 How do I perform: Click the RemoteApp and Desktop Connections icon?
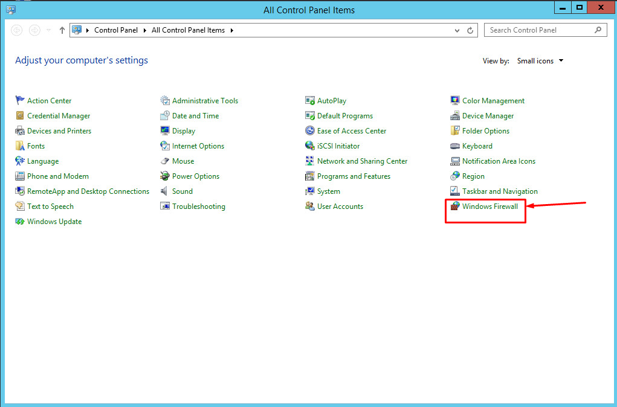tap(20, 191)
